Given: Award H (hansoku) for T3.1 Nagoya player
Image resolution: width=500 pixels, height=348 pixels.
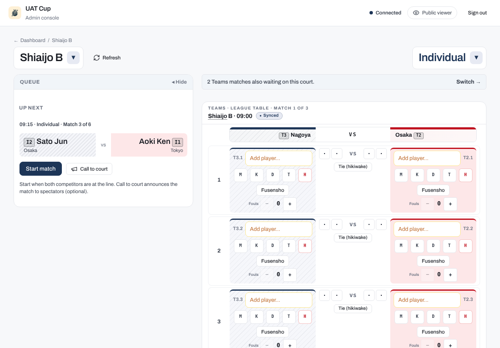Looking at the screenshot, I should tap(305, 175).
